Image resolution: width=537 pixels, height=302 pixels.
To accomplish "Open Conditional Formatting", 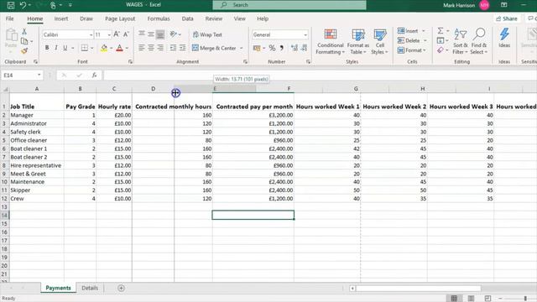I will coord(330,41).
